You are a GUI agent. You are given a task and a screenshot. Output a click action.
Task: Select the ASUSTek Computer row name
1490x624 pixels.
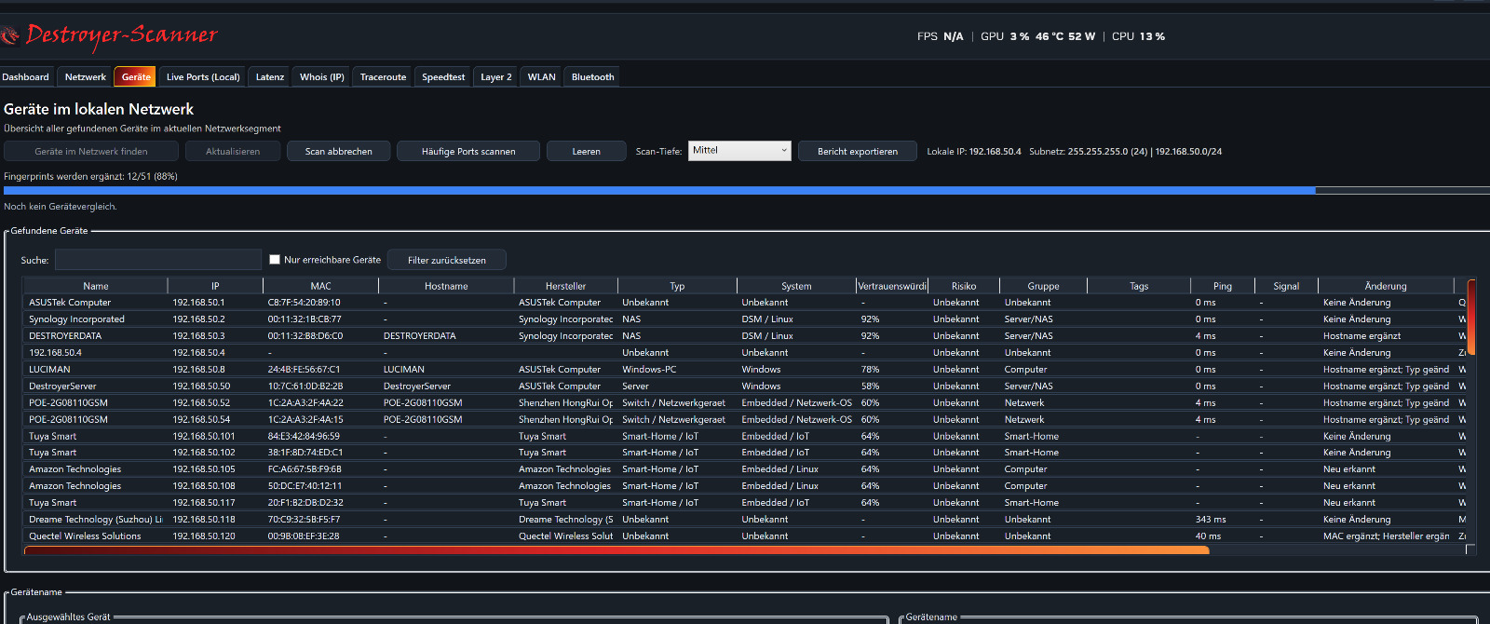[70, 303]
